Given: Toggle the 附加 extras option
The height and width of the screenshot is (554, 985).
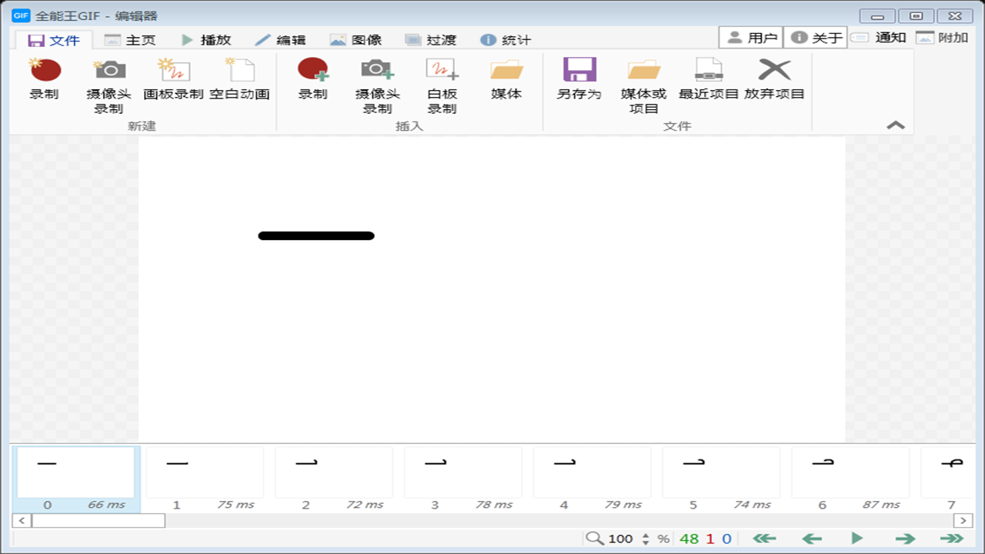Looking at the screenshot, I should coord(950,36).
